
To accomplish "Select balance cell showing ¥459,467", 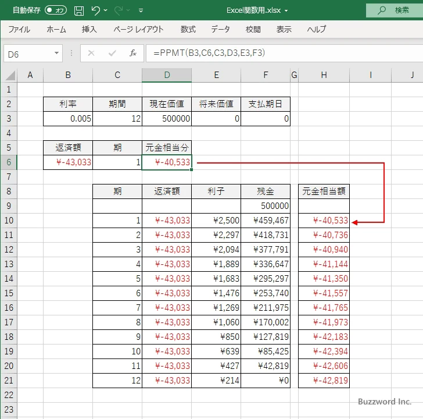I will click(x=266, y=221).
